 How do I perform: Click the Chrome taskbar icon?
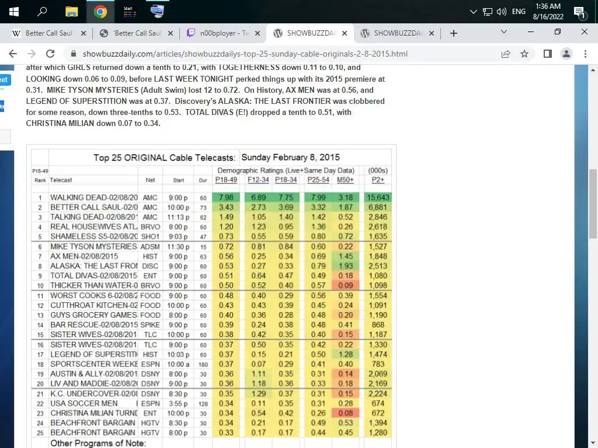pos(100,12)
